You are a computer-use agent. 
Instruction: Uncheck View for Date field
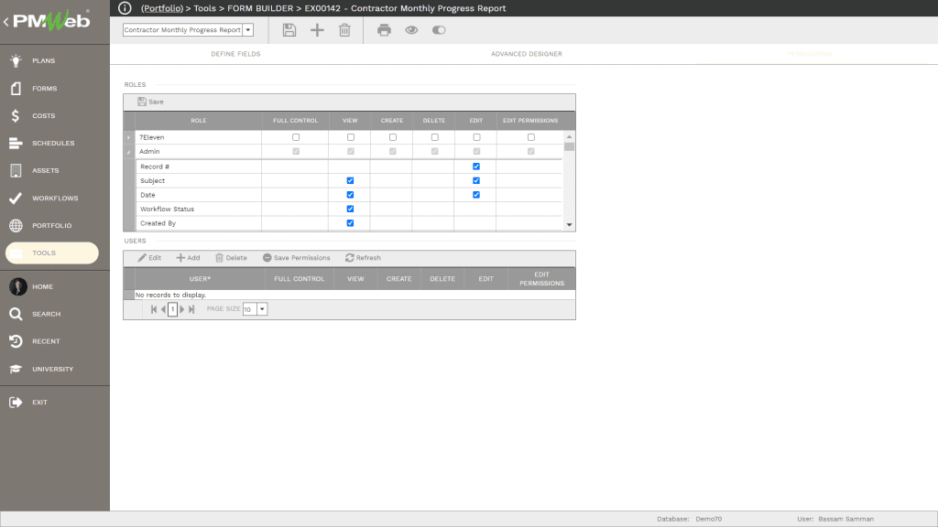(x=350, y=195)
